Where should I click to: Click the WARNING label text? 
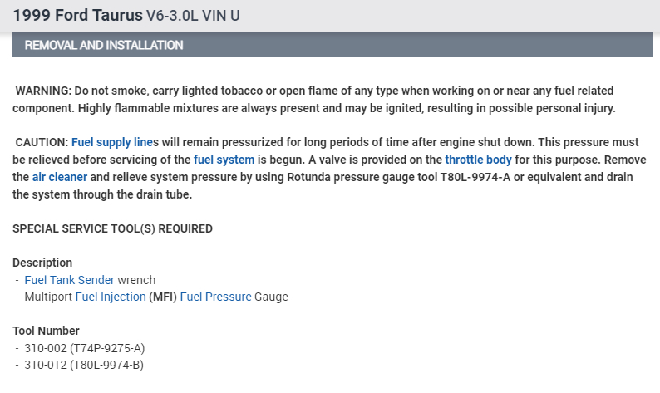coord(44,91)
